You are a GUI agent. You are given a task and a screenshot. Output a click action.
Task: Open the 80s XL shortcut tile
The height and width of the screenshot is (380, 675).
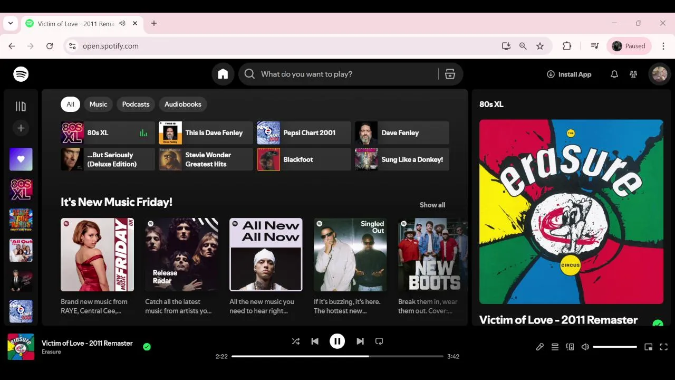[x=108, y=133]
